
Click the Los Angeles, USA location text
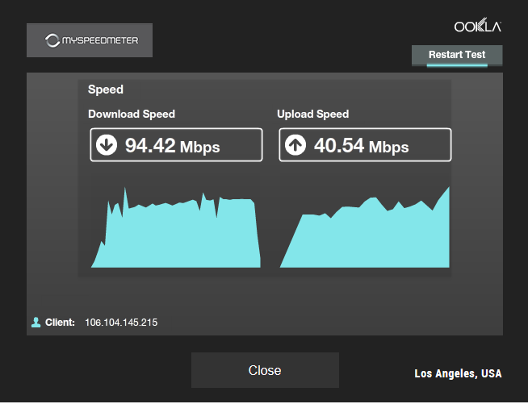point(458,373)
